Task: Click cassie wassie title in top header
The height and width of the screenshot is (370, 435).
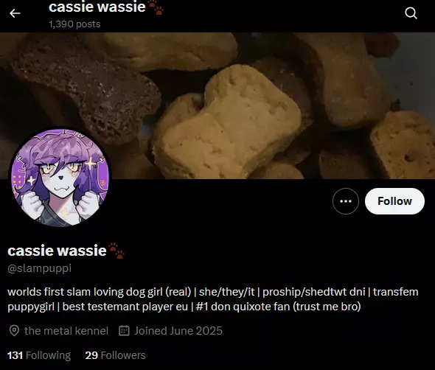Action: click(x=97, y=7)
